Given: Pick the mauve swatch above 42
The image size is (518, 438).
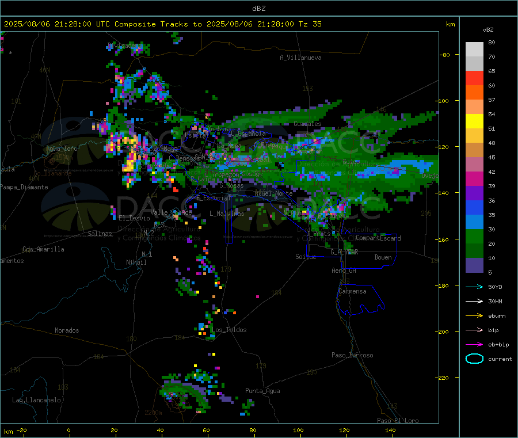Looking at the screenshot, I should [x=474, y=165].
